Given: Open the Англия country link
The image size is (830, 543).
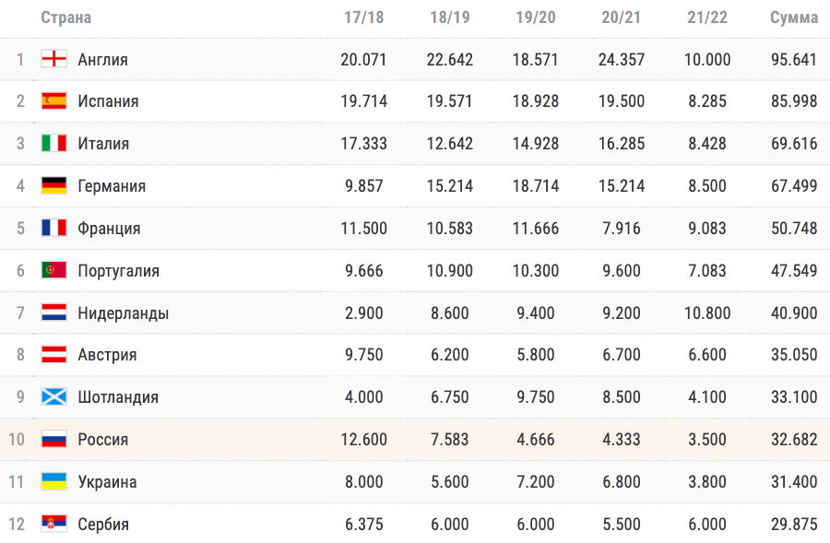Looking at the screenshot, I should [x=102, y=59].
